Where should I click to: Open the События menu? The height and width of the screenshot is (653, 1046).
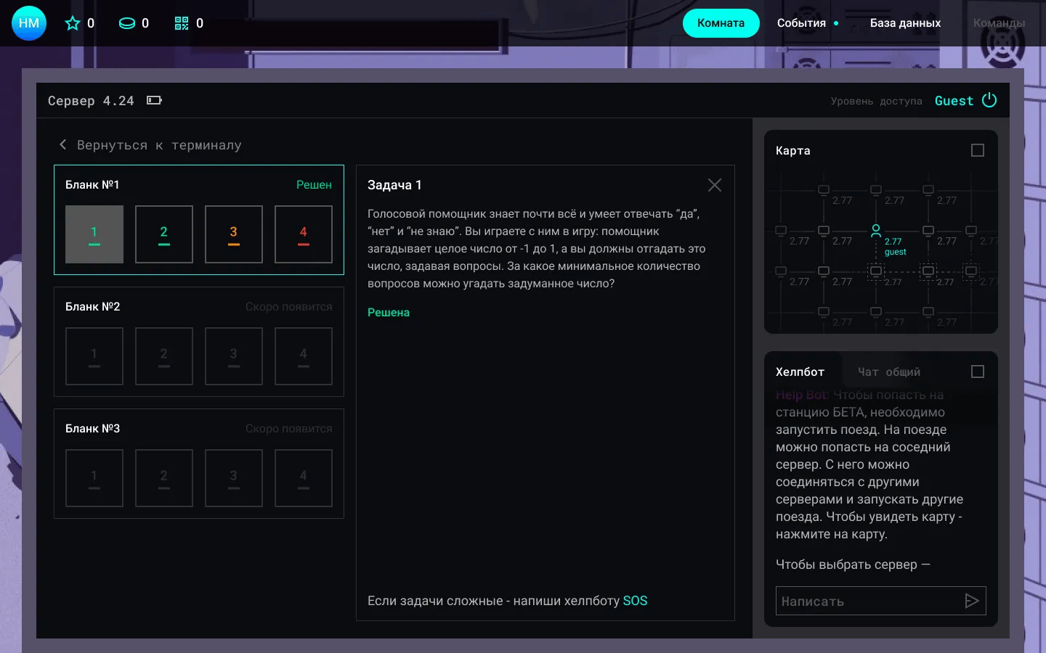click(801, 23)
